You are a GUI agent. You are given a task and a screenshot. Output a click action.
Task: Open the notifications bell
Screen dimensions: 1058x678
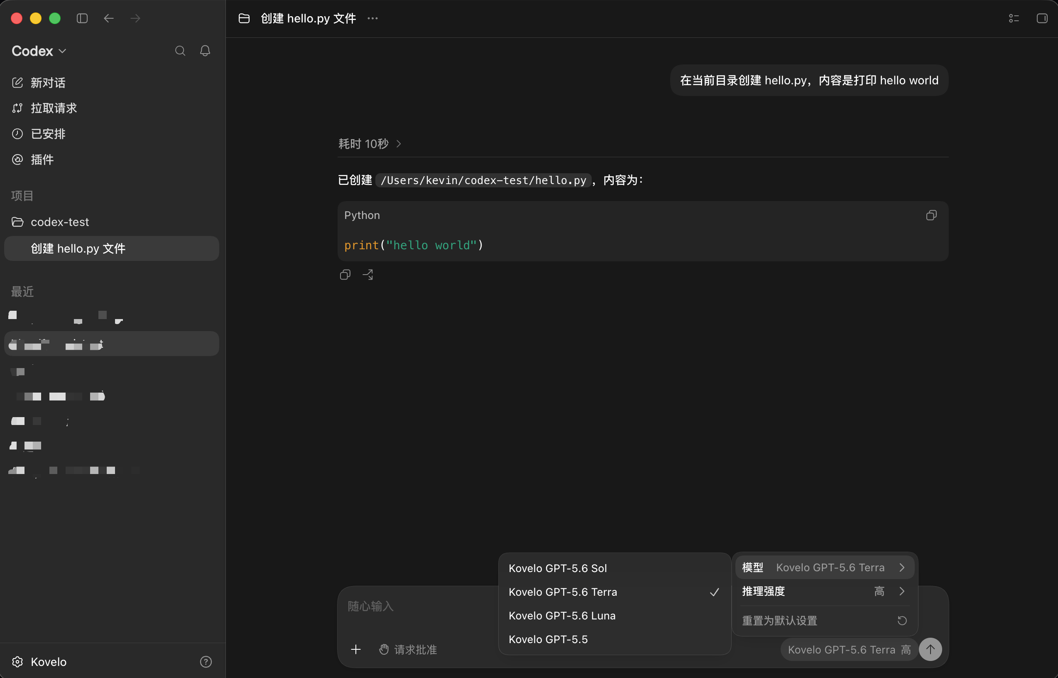(x=205, y=51)
